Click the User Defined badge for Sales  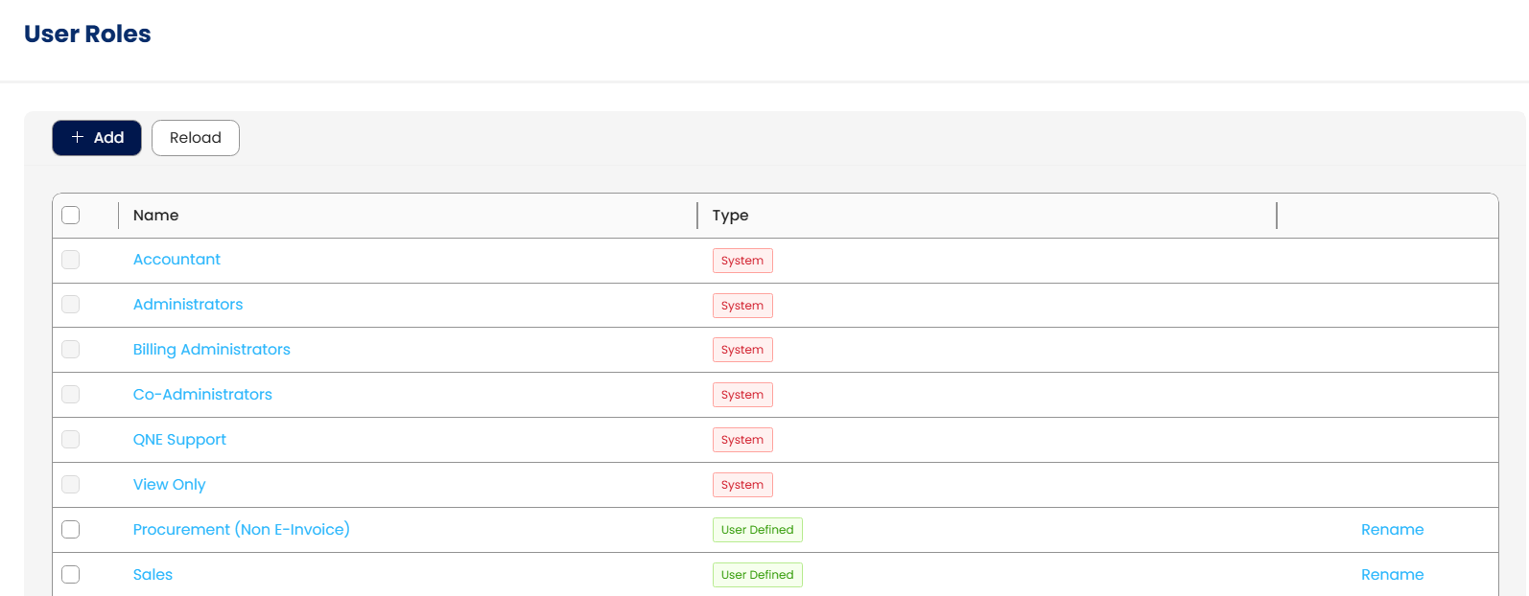click(757, 575)
